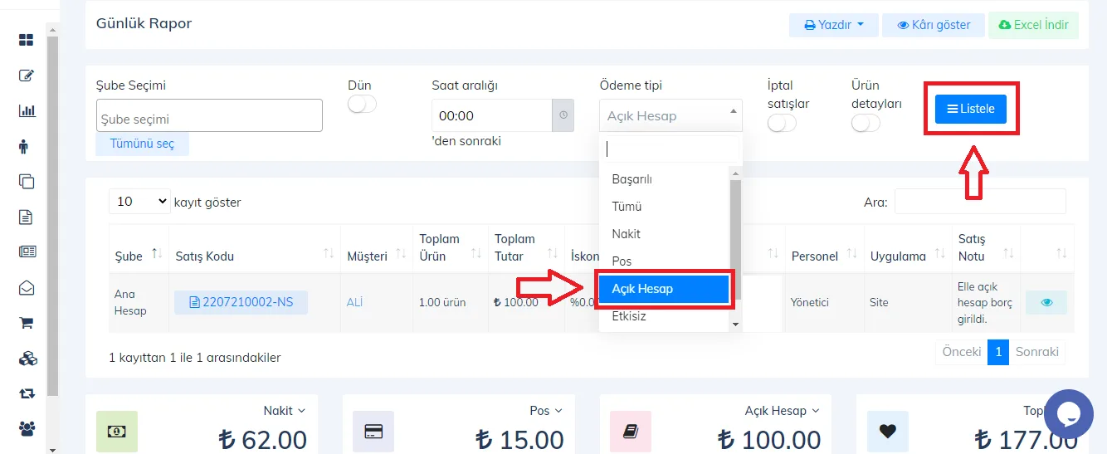
Task: Choose Başarılı from payment type list
Action: (x=664, y=179)
